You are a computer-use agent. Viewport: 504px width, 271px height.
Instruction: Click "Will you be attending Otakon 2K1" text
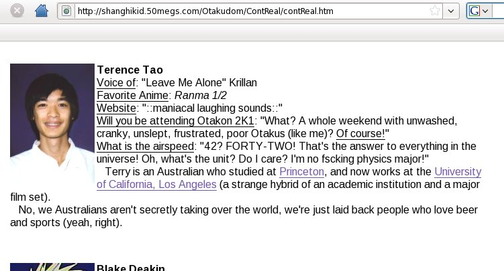point(175,121)
